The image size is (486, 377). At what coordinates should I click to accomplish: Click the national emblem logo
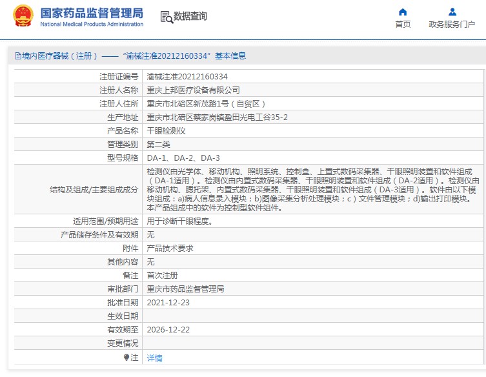click(23, 15)
